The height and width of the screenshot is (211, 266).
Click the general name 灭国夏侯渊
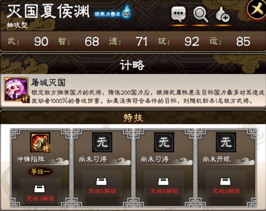click(48, 11)
